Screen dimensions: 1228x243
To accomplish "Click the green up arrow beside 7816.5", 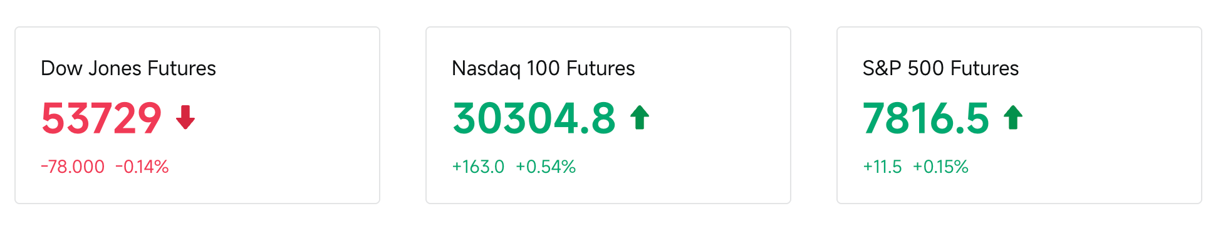I will [x=1013, y=117].
